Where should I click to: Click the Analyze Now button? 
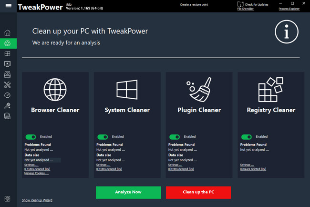click(x=128, y=192)
